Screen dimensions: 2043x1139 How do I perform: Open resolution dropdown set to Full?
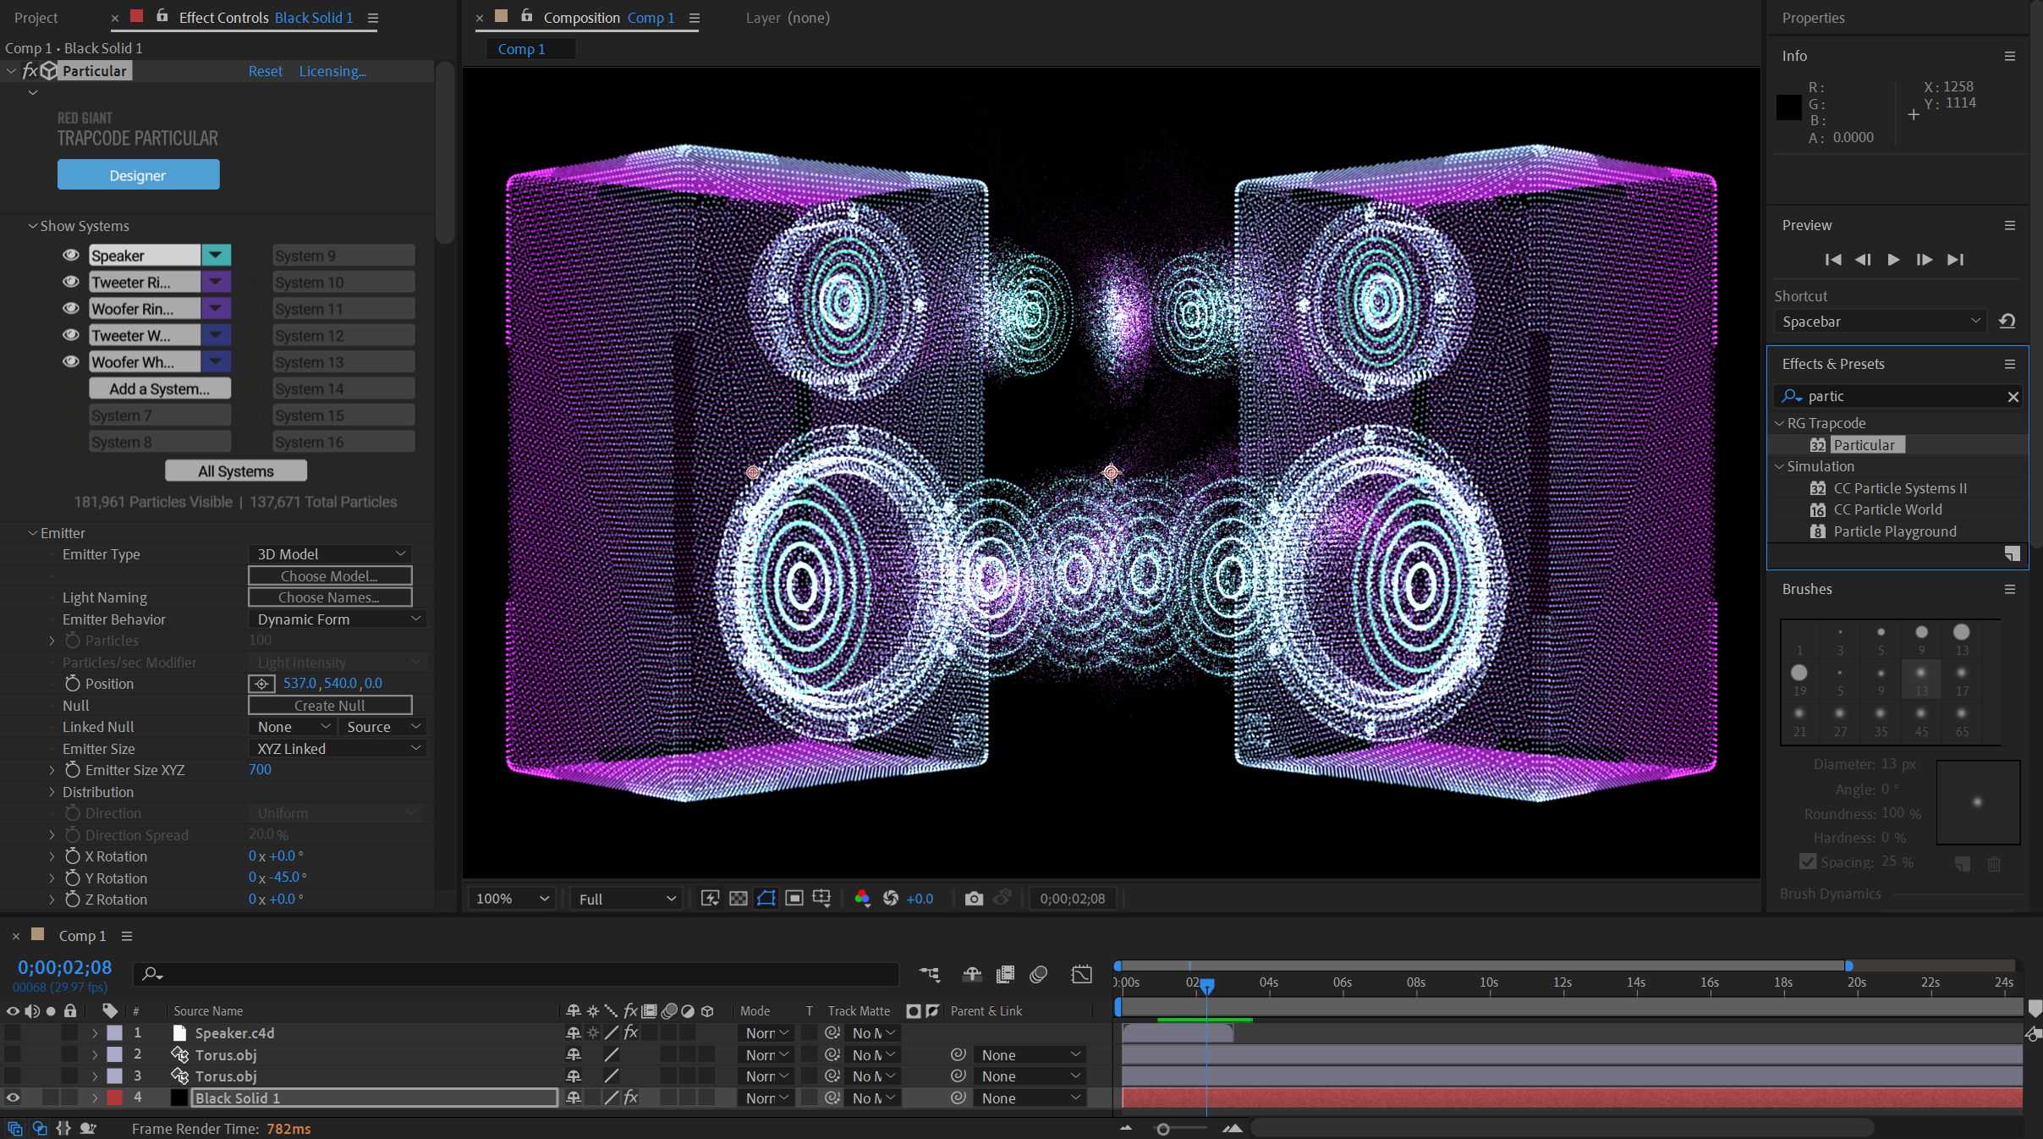[627, 899]
